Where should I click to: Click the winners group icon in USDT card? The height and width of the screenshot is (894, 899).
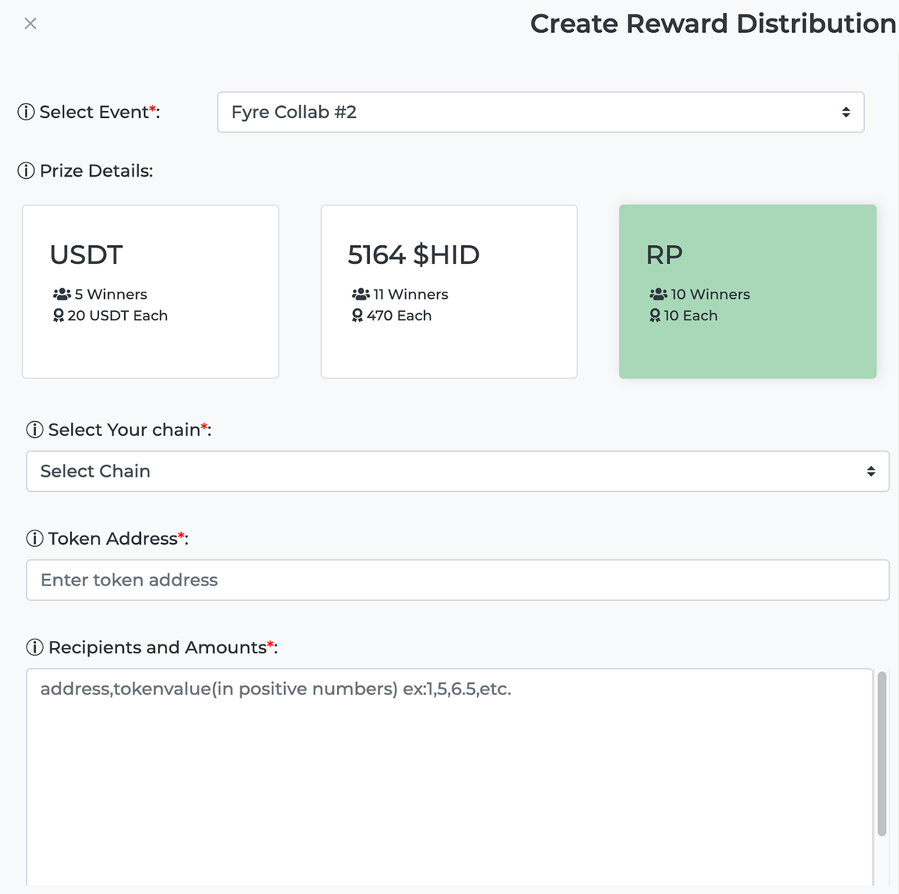coord(62,295)
